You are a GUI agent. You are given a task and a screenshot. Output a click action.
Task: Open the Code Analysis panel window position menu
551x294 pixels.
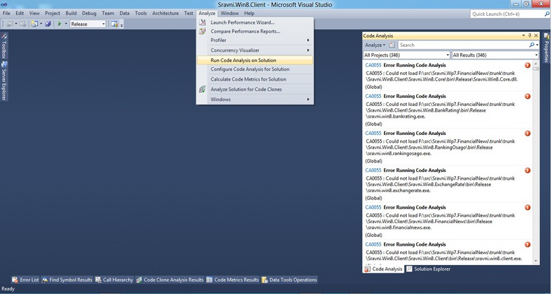coord(523,36)
